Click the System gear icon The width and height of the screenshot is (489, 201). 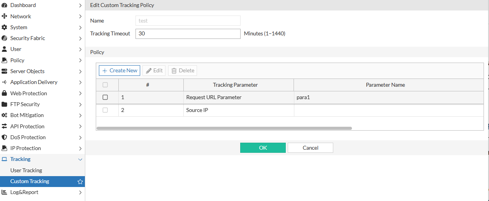pos(4,28)
